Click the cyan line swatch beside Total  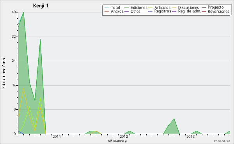coord(107,8)
